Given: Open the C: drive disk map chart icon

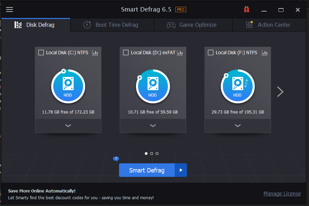Looking at the screenshot, I should (x=95, y=53).
